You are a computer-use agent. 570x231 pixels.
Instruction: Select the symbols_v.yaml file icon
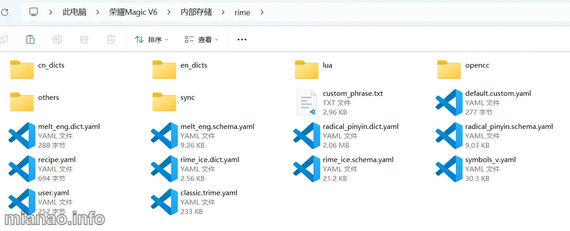449,169
